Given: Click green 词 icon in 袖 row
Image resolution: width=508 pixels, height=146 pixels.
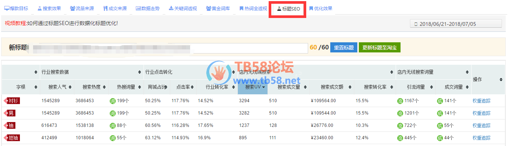Looking at the screenshot, I should 112,126.
